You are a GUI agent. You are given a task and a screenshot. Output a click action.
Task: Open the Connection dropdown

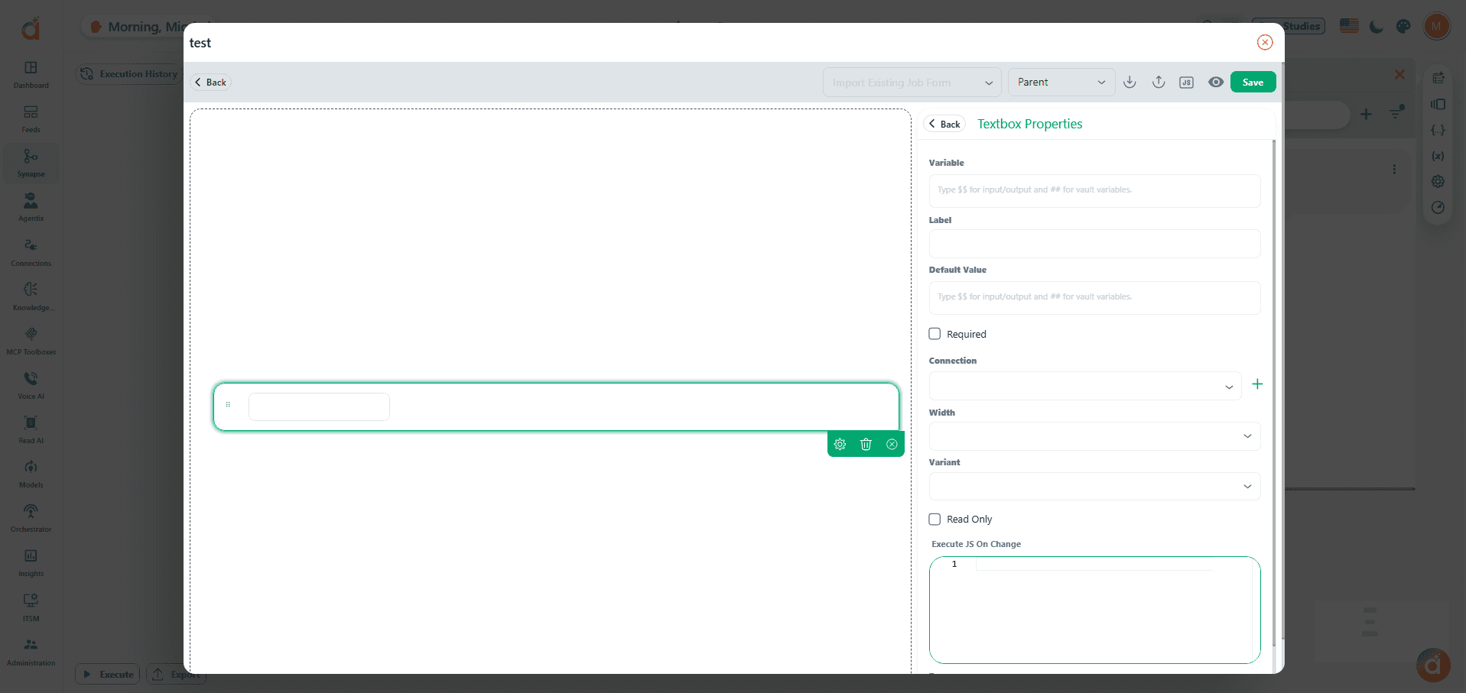1084,386
